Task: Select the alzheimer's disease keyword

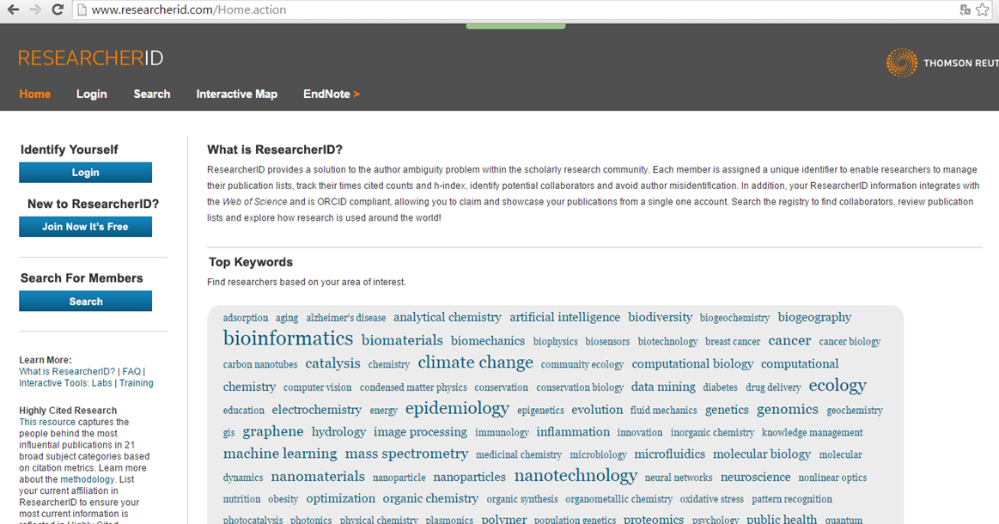Action: [x=346, y=318]
